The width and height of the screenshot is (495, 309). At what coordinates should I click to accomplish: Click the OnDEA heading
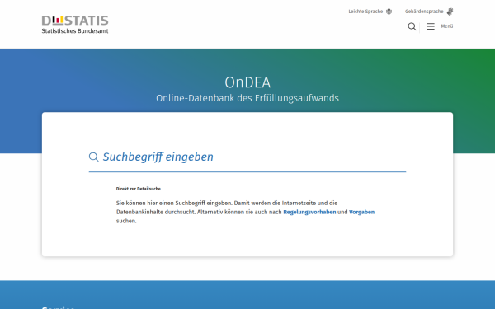247,82
